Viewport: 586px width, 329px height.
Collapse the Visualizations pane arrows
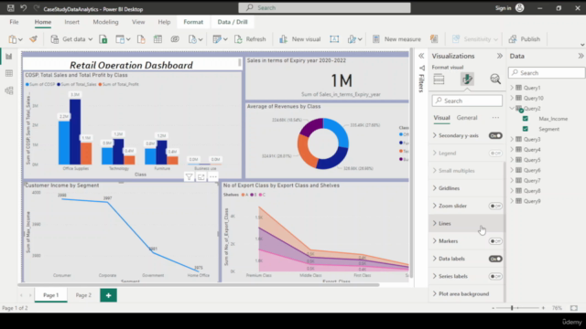coord(500,56)
